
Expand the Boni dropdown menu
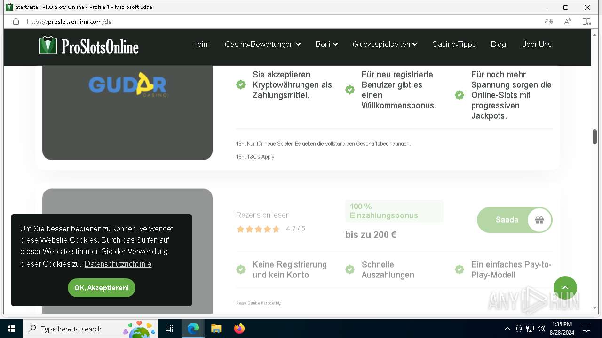pyautogui.click(x=326, y=44)
